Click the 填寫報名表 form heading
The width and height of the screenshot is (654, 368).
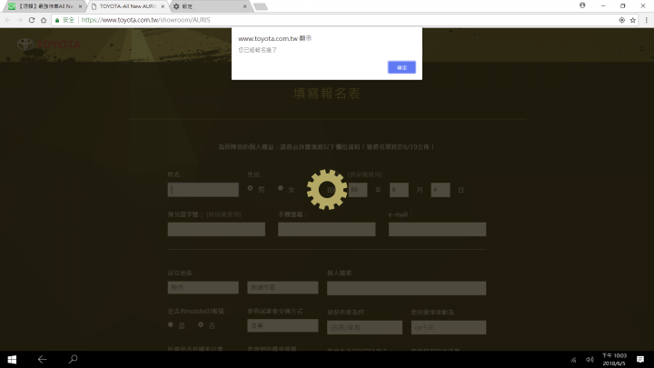pos(327,94)
